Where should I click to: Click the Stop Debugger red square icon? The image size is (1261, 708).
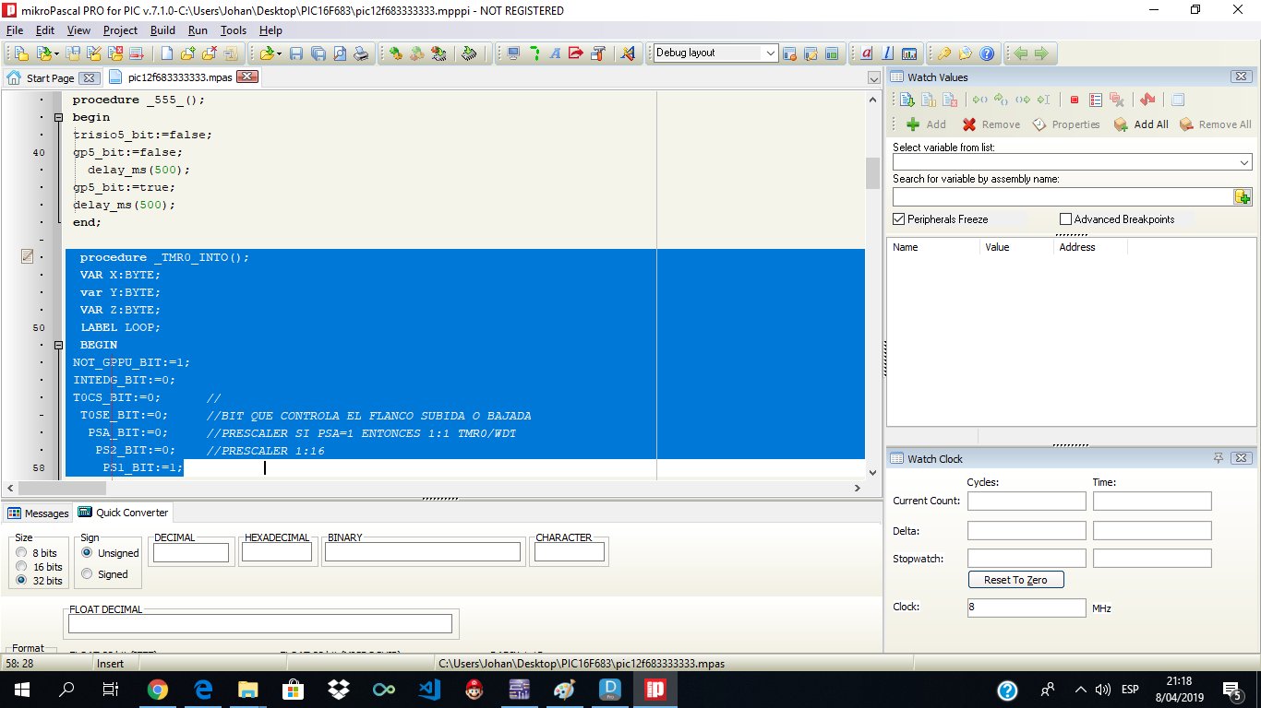1075,100
